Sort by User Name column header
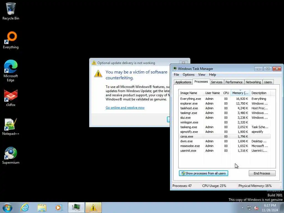This screenshot has height=213, width=284. click(212, 93)
